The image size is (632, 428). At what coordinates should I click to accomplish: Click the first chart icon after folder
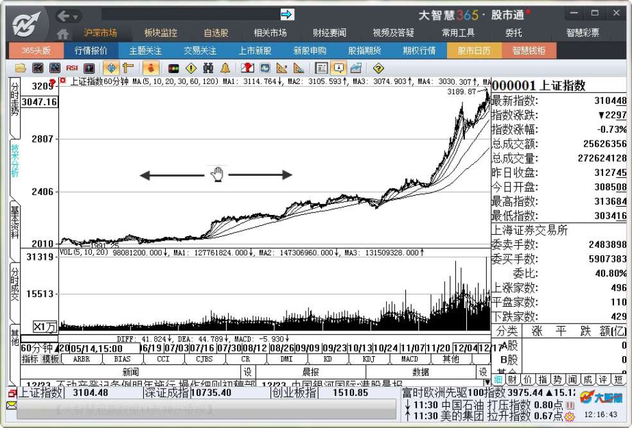pos(37,68)
